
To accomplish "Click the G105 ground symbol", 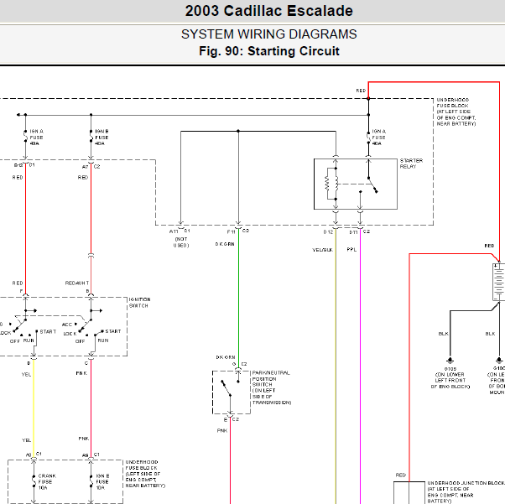I will (450, 361).
